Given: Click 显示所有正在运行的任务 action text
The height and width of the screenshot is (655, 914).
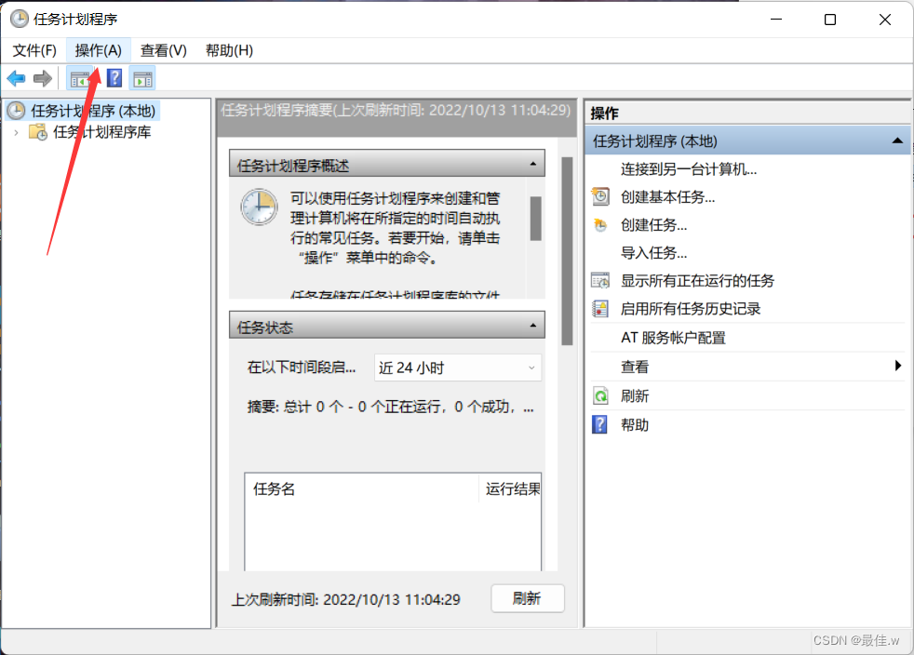Looking at the screenshot, I should 697,281.
